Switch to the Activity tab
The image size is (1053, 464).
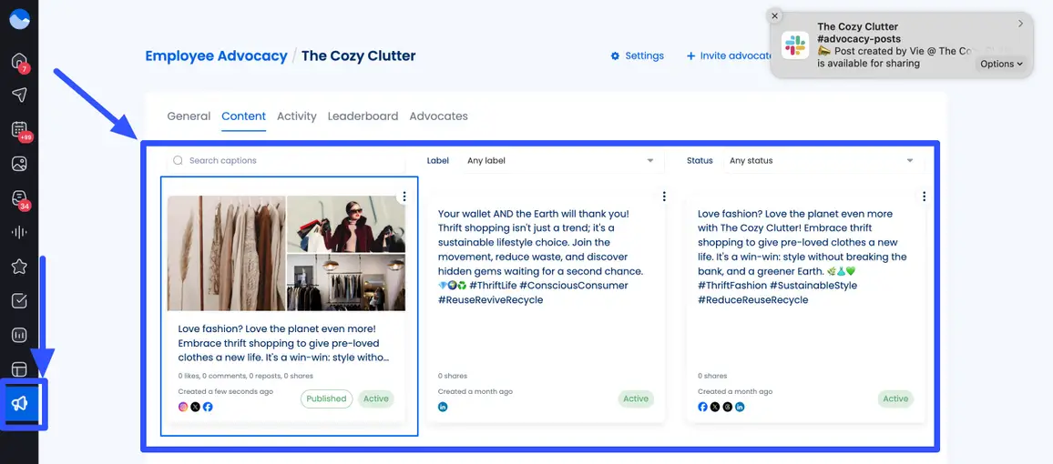tap(297, 116)
